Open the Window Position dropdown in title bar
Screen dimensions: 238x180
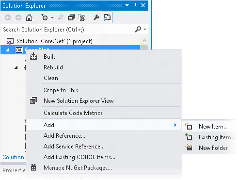pyautogui.click(x=127, y=5)
